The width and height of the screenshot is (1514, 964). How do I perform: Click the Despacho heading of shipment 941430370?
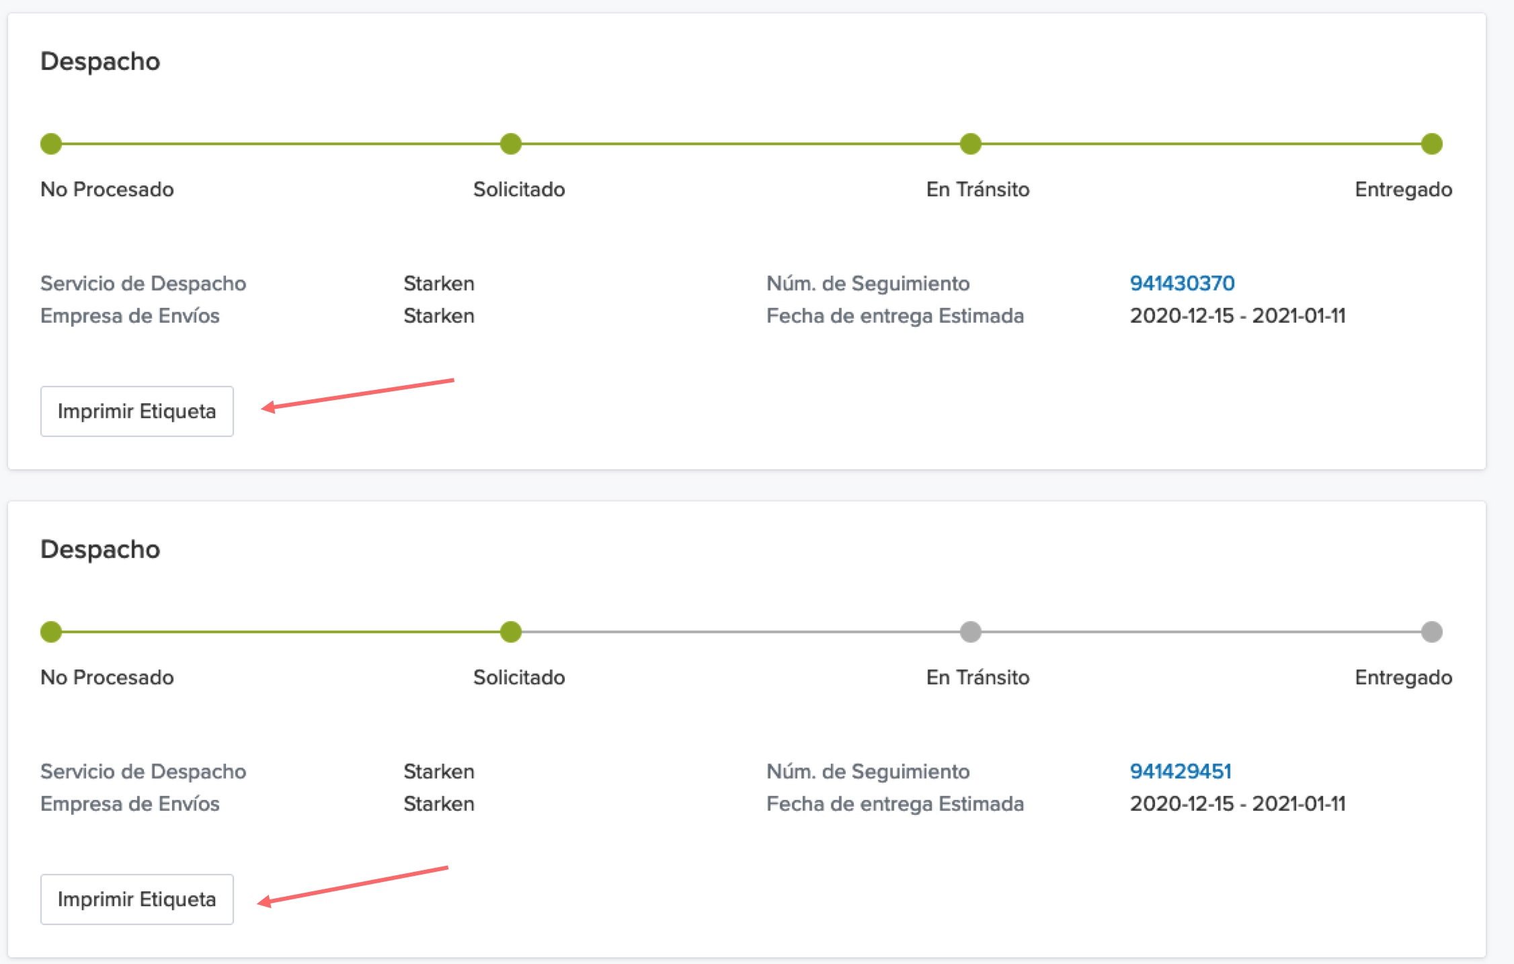click(100, 61)
